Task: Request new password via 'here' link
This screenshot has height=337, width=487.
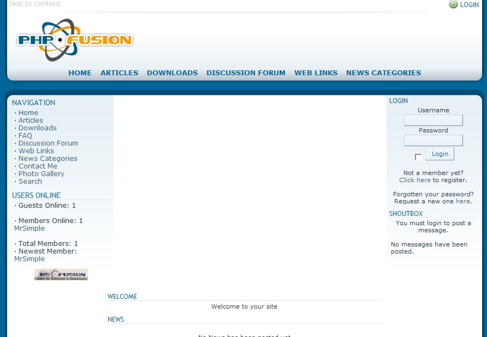Action: pyautogui.click(x=462, y=201)
